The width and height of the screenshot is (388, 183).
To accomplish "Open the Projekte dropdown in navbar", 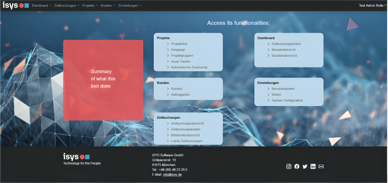I will [x=90, y=5].
